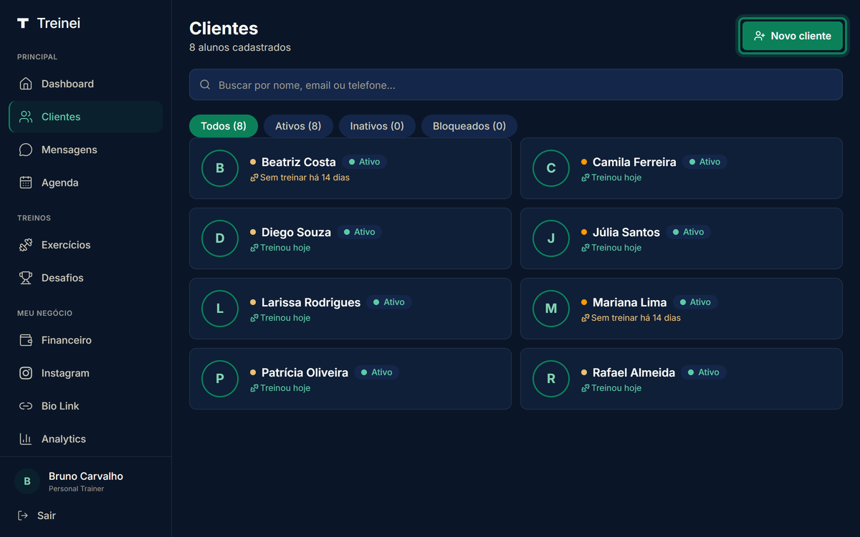Open the Desafios menu item
The width and height of the screenshot is (860, 537).
(86, 278)
